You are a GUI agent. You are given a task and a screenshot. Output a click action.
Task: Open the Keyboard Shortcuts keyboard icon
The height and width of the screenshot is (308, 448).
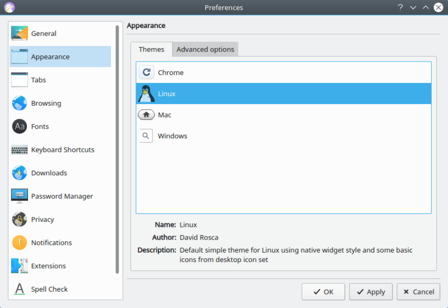[20, 150]
